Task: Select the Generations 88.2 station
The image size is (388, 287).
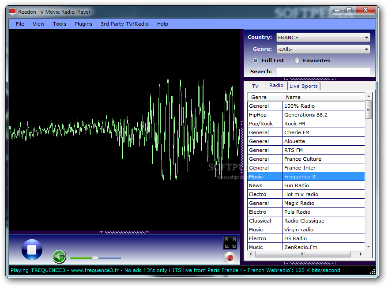Action: point(306,115)
